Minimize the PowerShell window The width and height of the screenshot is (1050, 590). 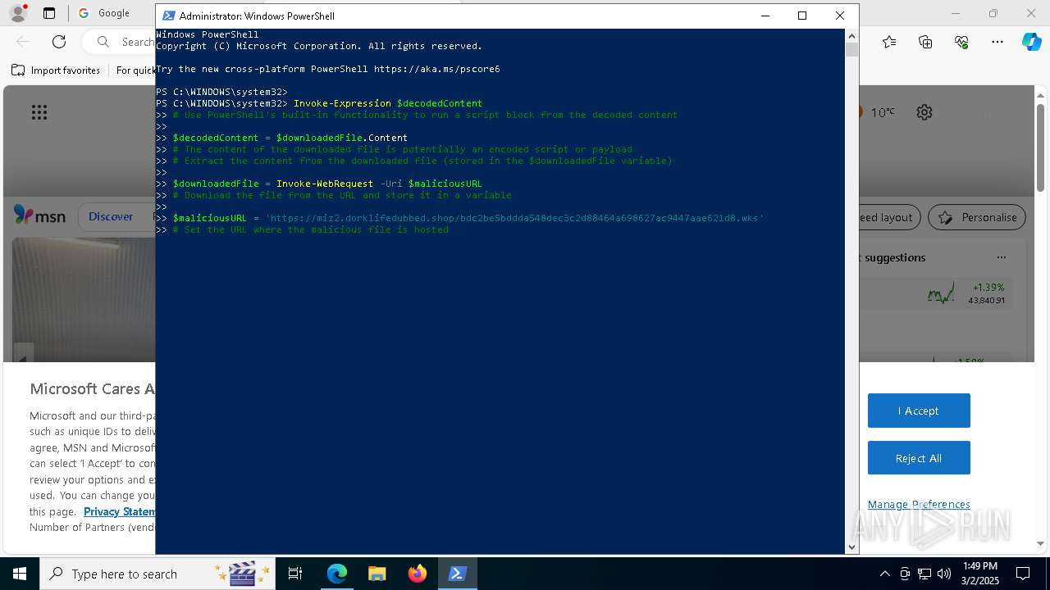point(765,16)
